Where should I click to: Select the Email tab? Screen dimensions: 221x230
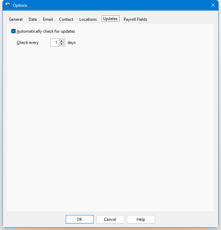[48, 19]
